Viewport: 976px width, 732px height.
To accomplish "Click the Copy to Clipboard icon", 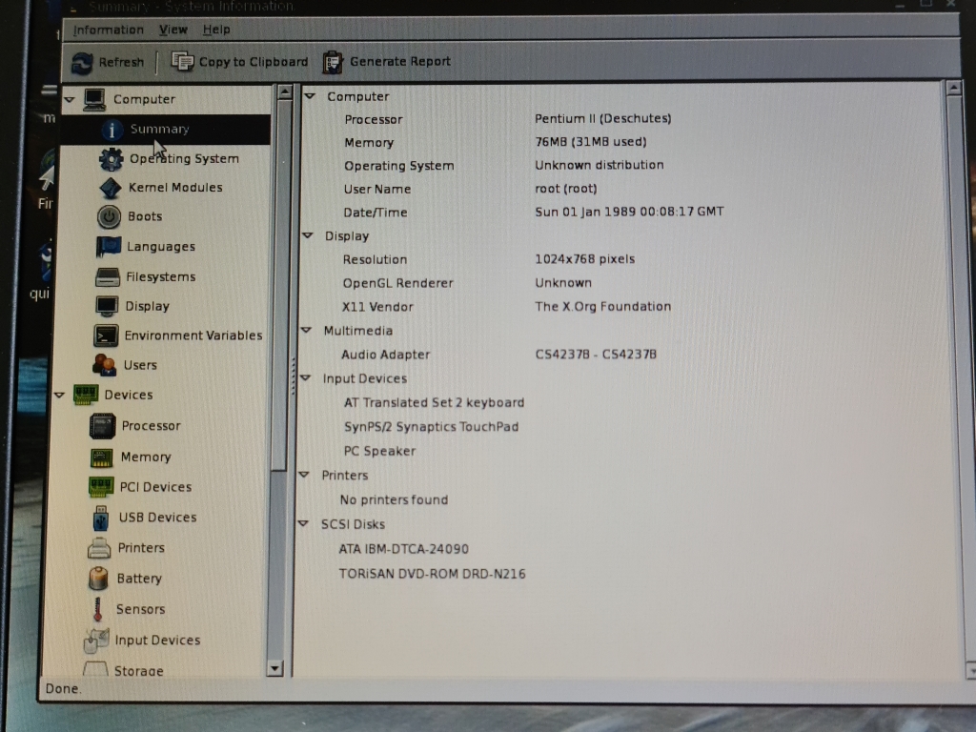I will 182,62.
